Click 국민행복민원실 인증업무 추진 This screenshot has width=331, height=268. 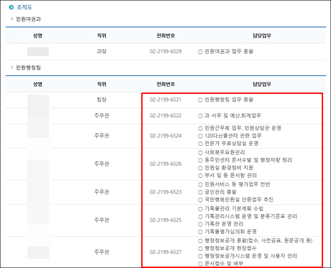(x=239, y=200)
